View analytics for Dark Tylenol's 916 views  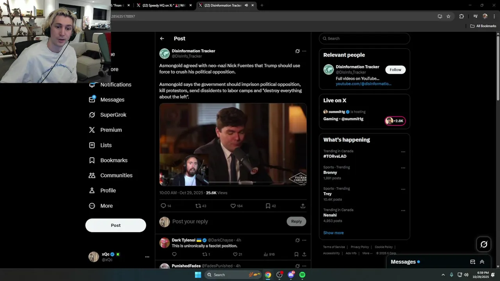pyautogui.click(x=269, y=254)
